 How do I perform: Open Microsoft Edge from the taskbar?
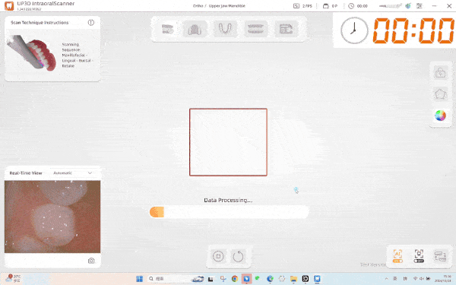coord(270,279)
